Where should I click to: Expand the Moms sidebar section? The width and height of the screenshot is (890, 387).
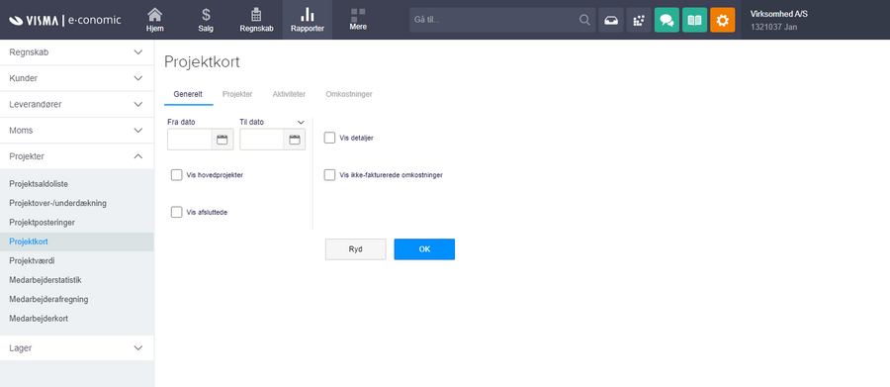76,131
